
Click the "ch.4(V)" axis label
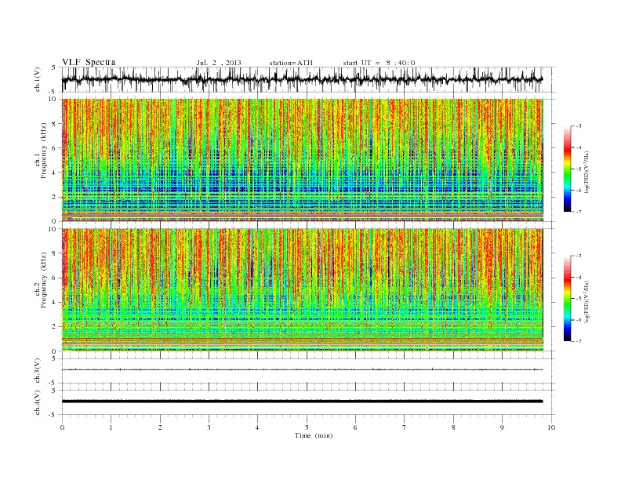tap(38, 402)
